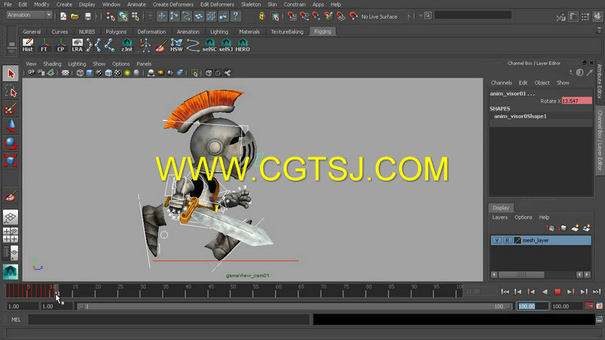
Task: Open the Constrain menu
Action: [x=294, y=5]
